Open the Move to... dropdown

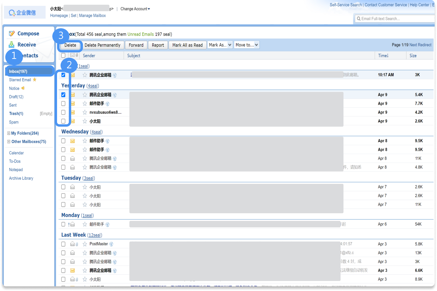pyautogui.click(x=247, y=45)
